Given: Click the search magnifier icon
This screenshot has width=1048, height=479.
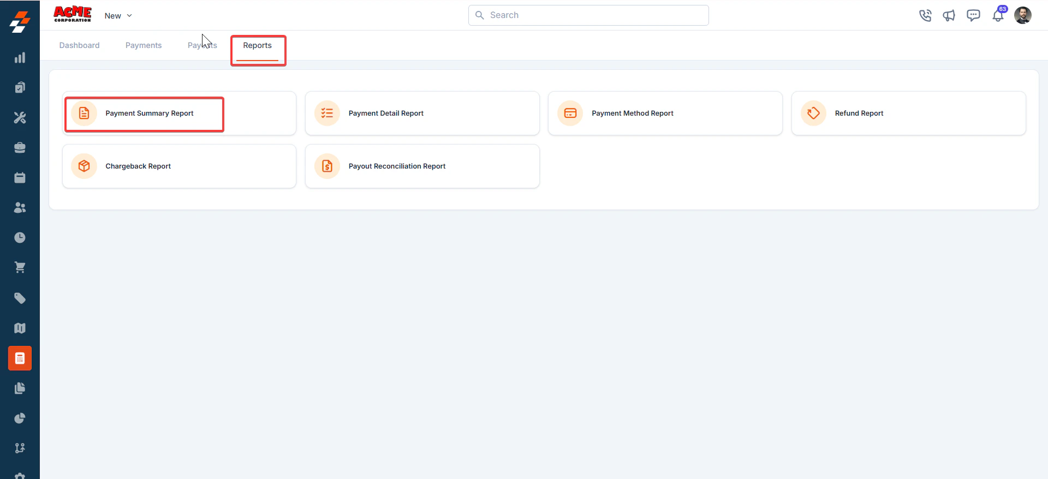Looking at the screenshot, I should pyautogui.click(x=480, y=15).
